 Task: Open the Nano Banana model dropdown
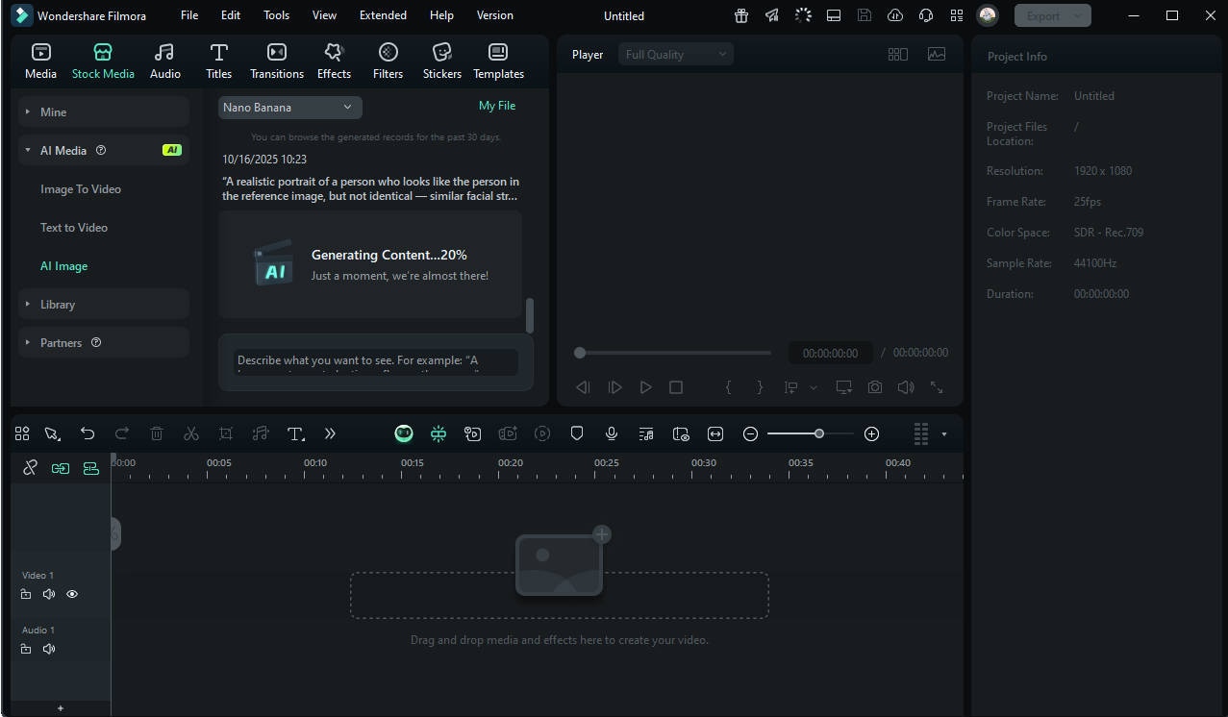289,108
